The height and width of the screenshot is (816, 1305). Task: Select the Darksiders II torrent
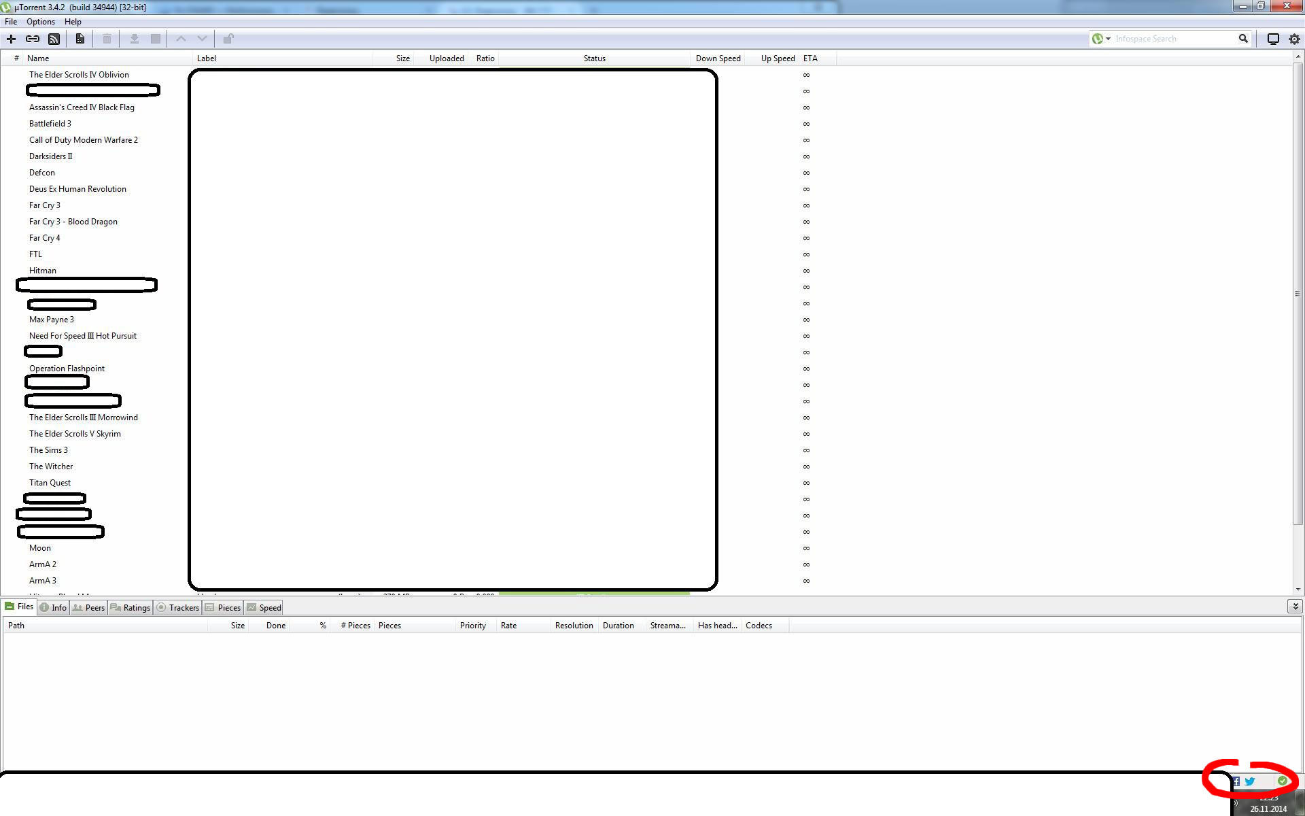click(x=50, y=156)
